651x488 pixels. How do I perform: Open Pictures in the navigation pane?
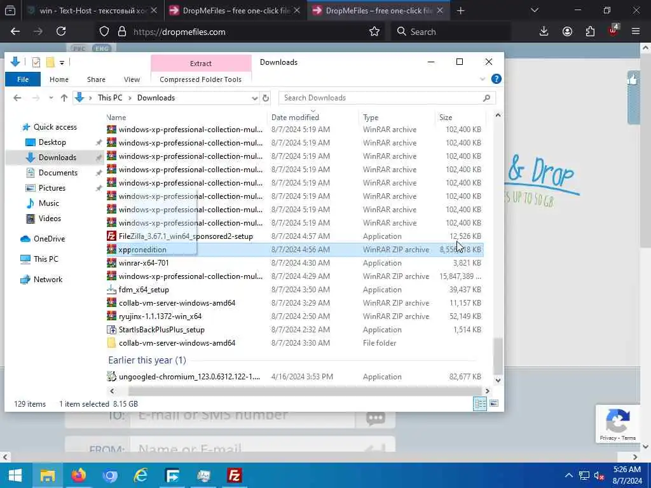pyautogui.click(x=52, y=188)
